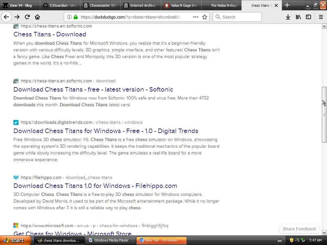Open a new tab with plus button
The image size is (327, 245).
tap(287, 5)
